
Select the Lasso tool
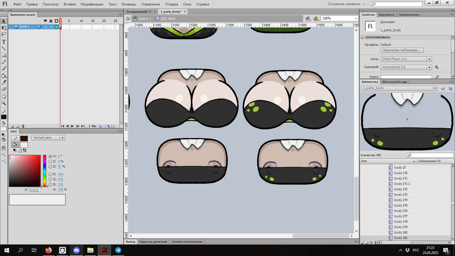(x=4, y=34)
